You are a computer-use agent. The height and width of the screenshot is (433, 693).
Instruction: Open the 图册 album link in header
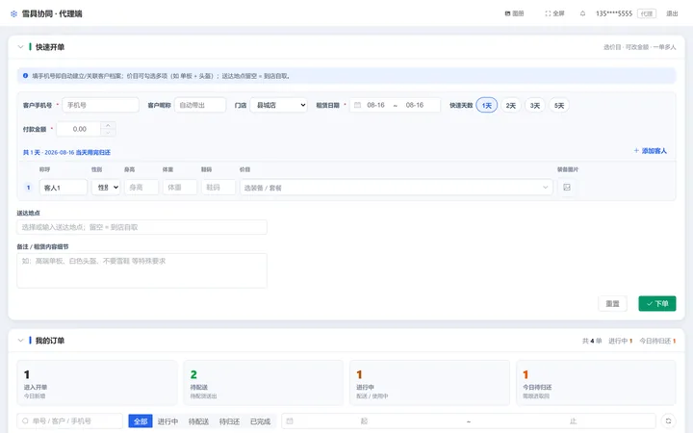tap(514, 13)
